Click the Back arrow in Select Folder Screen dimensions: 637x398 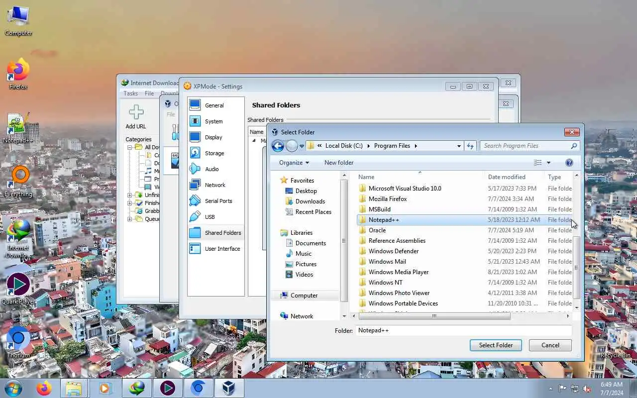point(278,146)
